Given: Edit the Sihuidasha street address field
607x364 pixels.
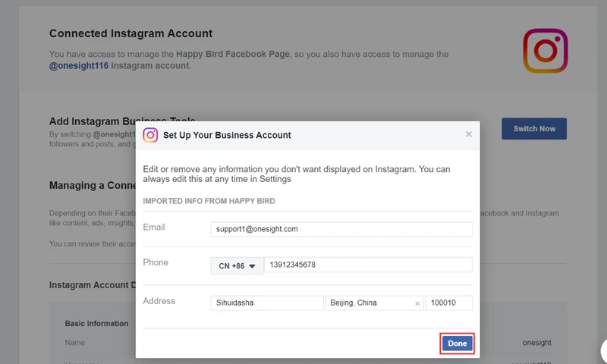Looking at the screenshot, I should tap(267, 303).
